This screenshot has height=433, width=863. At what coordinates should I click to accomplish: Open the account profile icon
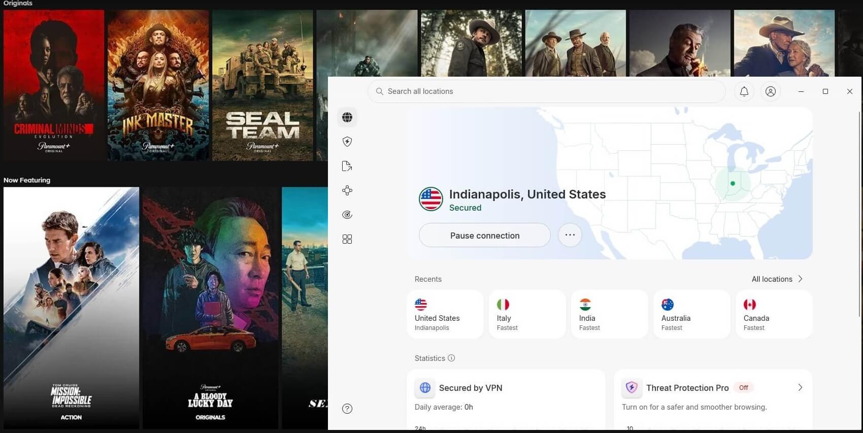pos(771,91)
